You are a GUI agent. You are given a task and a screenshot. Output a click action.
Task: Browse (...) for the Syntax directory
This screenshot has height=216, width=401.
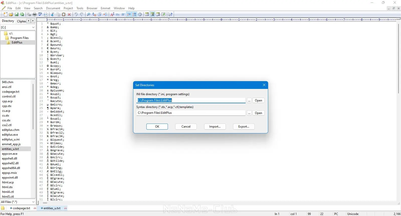[x=249, y=113]
